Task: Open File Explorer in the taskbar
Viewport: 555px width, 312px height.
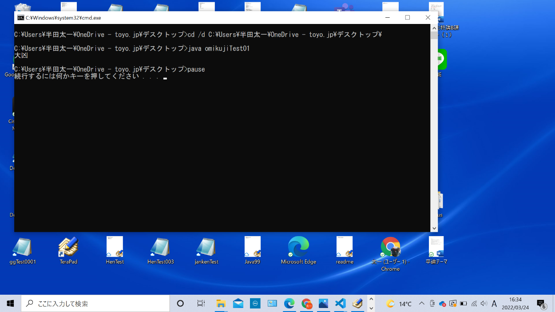Action: (221, 304)
